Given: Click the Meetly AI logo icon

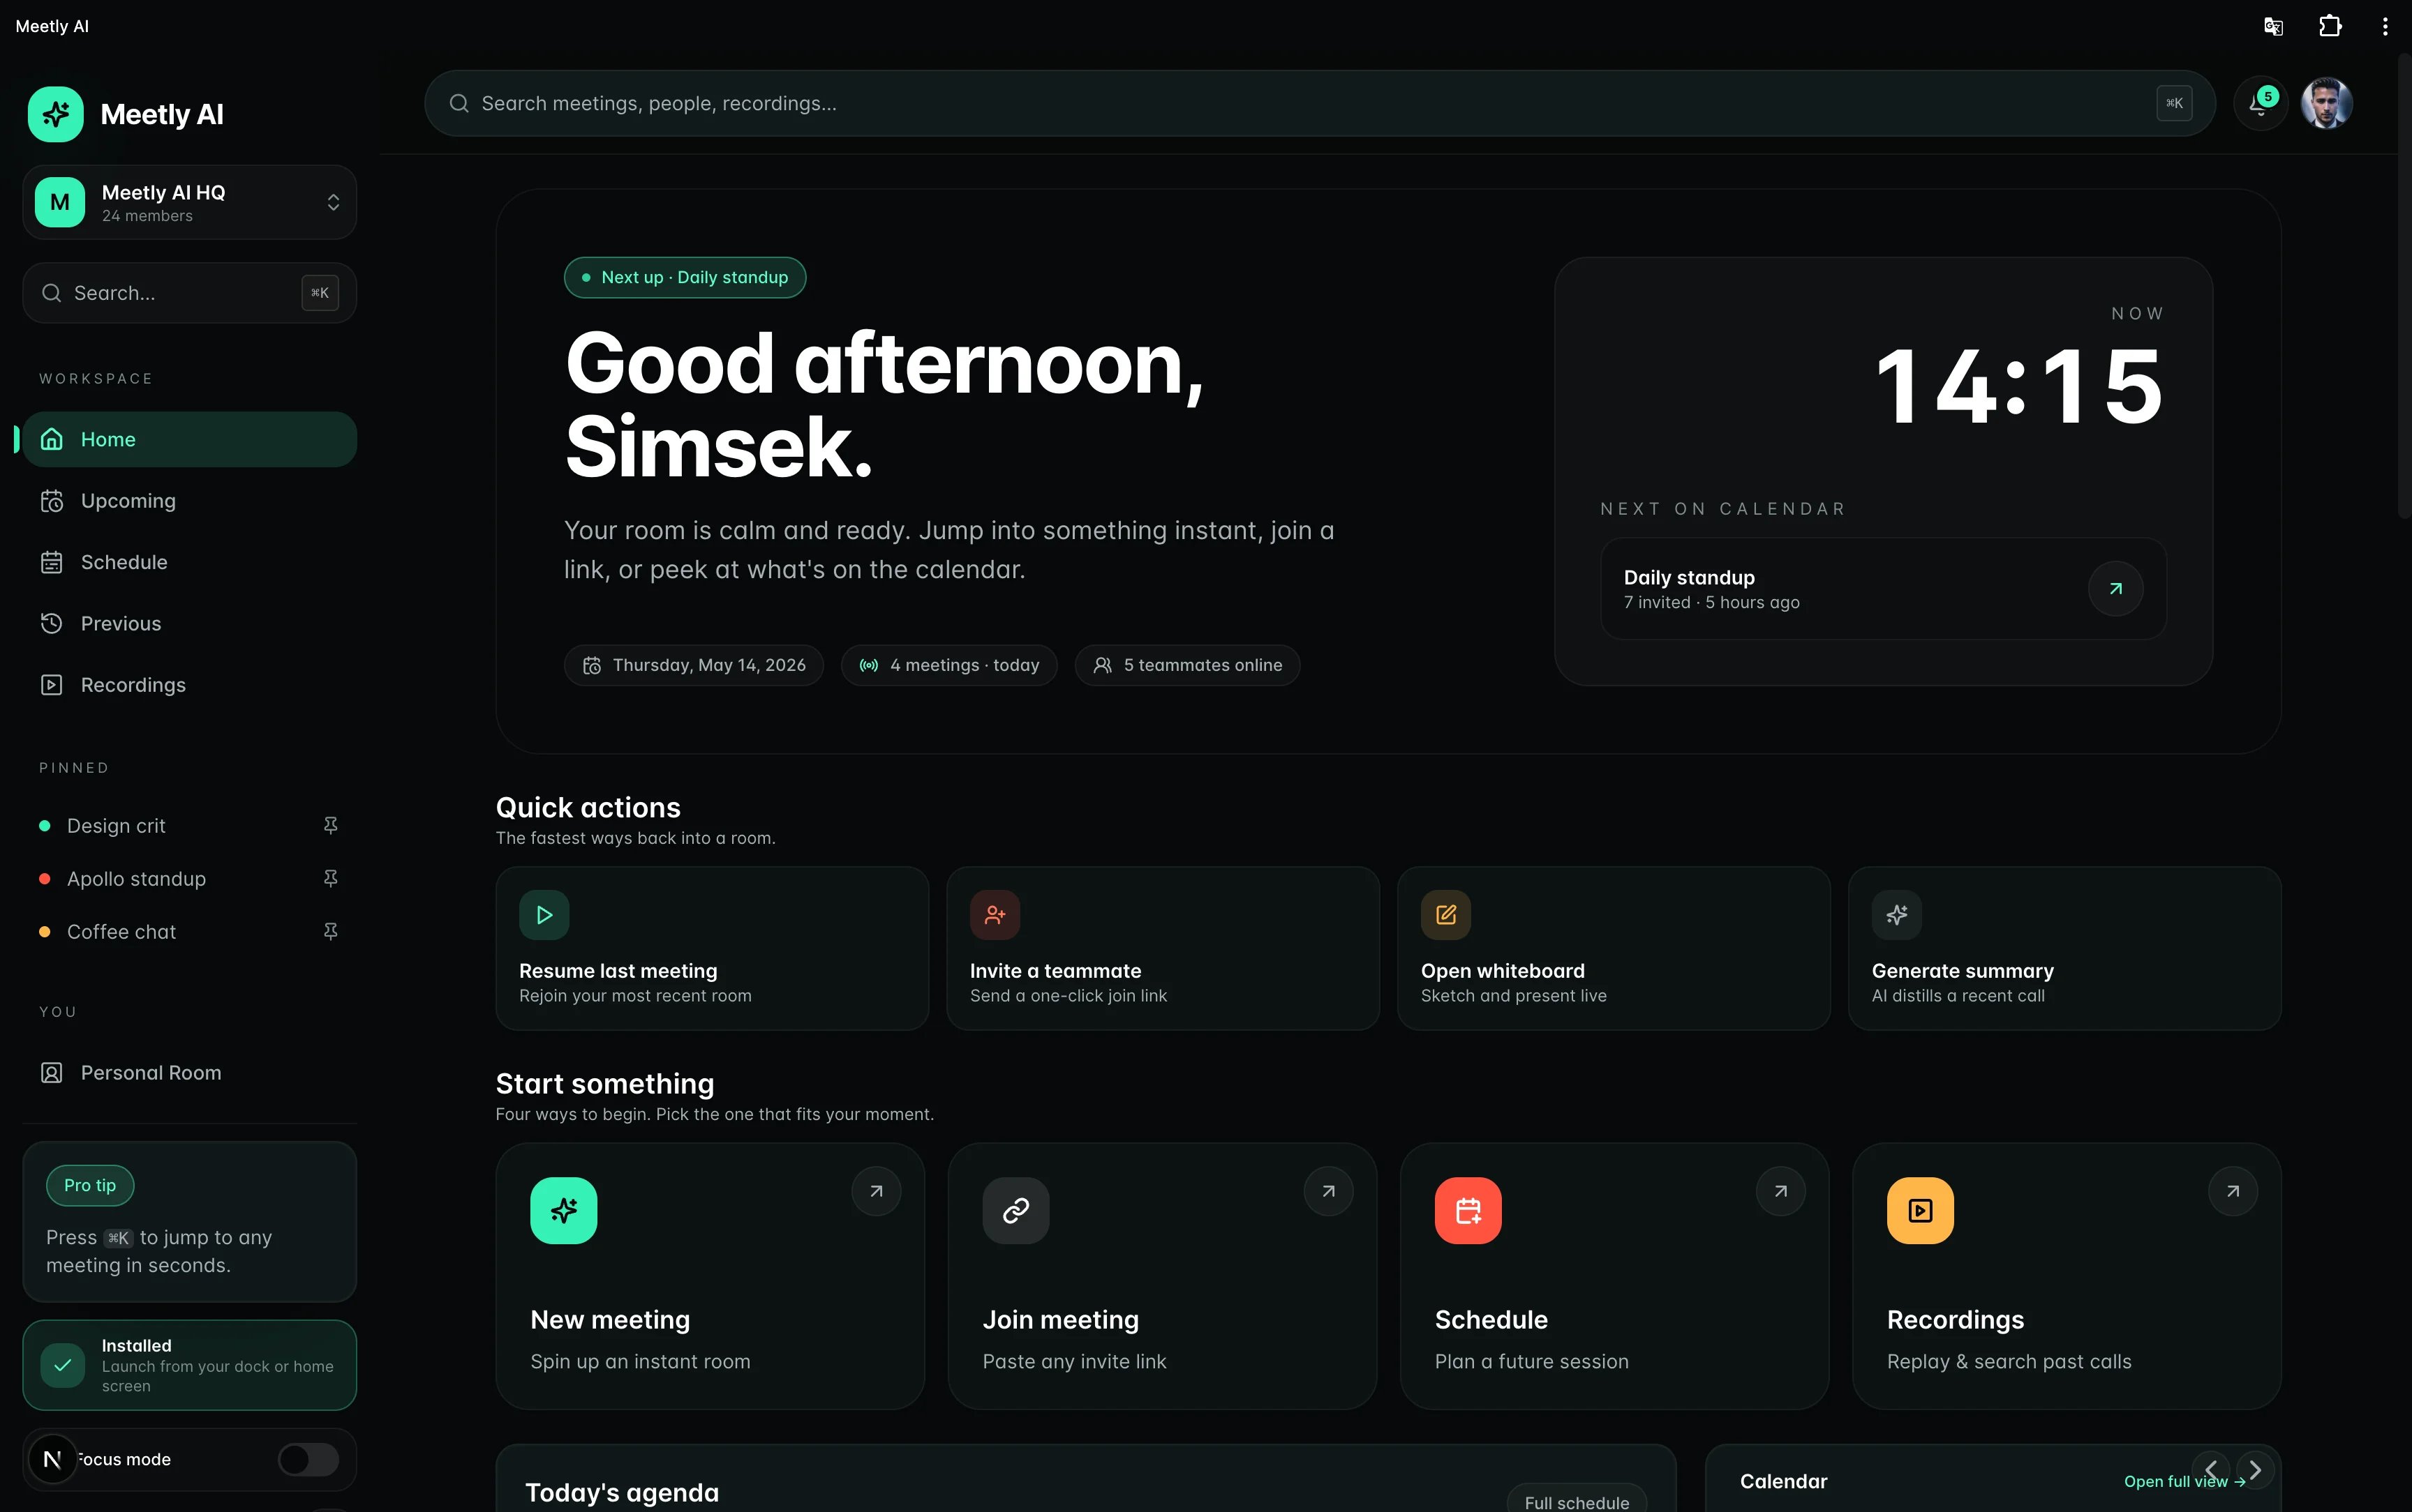Looking at the screenshot, I should tap(56, 114).
